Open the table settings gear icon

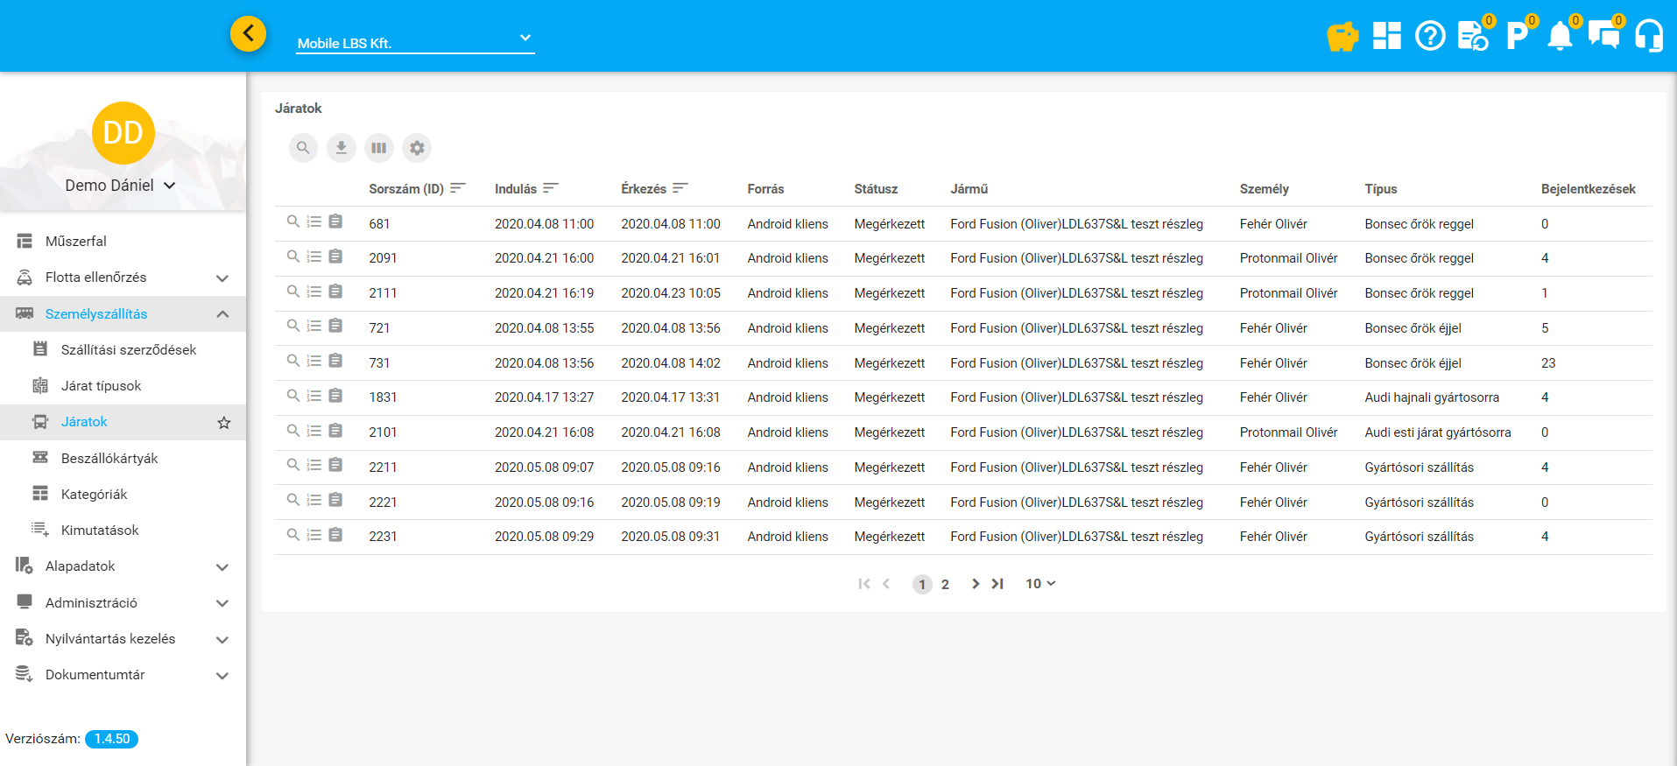point(417,148)
